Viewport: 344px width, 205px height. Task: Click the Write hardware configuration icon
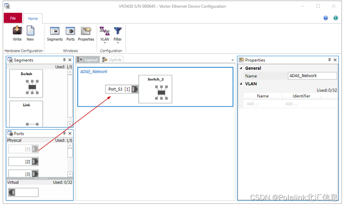tap(17, 33)
